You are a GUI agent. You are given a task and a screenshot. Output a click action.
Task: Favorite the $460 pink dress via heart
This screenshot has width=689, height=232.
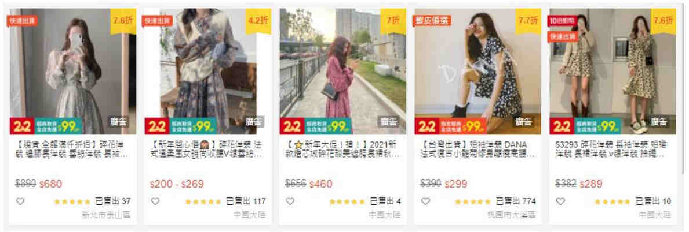point(290,201)
